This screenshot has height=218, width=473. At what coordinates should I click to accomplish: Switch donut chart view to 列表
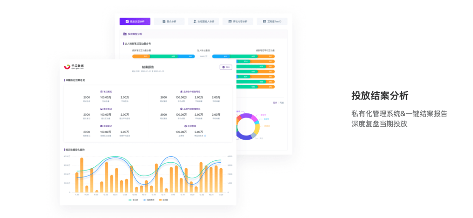click(x=282, y=102)
